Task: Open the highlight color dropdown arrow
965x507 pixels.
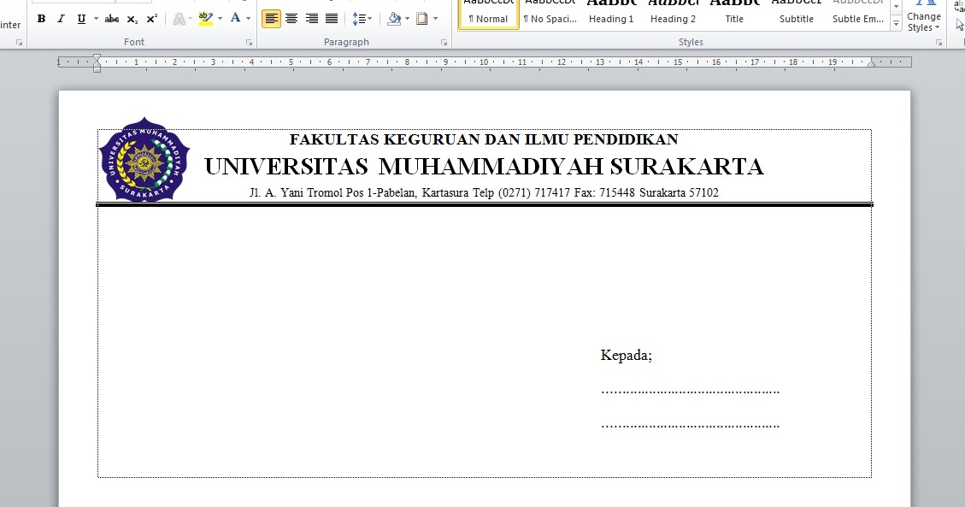Action: pos(220,19)
